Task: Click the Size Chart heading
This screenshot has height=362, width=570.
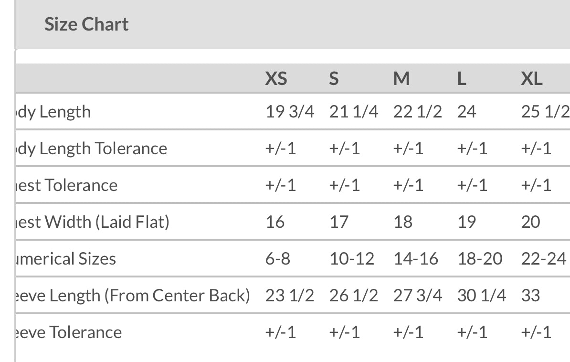Action: pyautogui.click(x=86, y=24)
